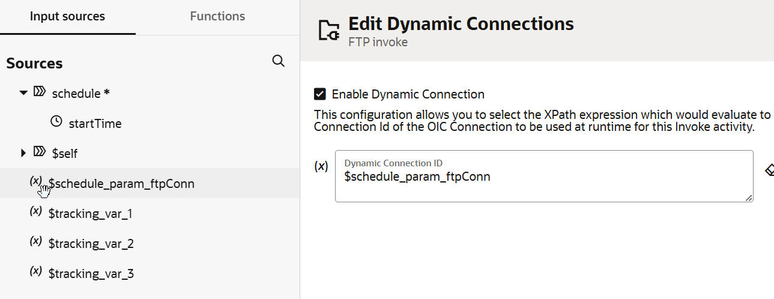Click the variable icon beside $tracking_var_1
The height and width of the screenshot is (299, 774).
pyautogui.click(x=36, y=211)
